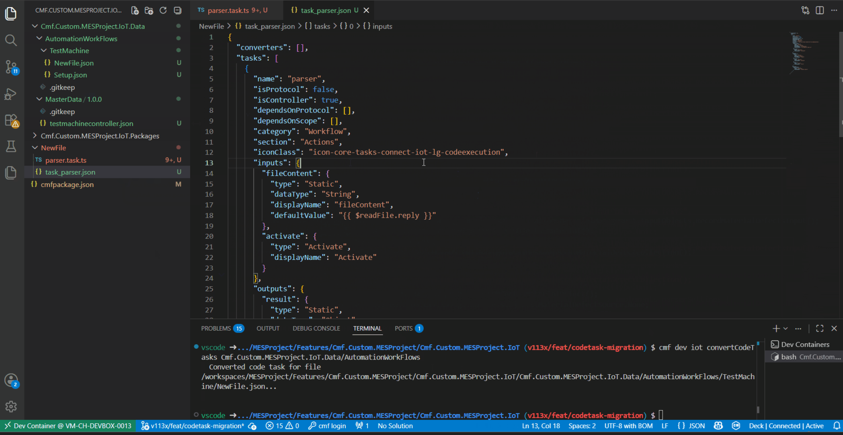Open the Accounts icon with badge 2

pos(11,380)
